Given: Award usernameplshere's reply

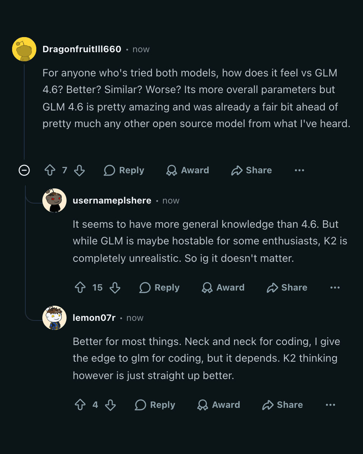Looking at the screenshot, I should point(223,288).
